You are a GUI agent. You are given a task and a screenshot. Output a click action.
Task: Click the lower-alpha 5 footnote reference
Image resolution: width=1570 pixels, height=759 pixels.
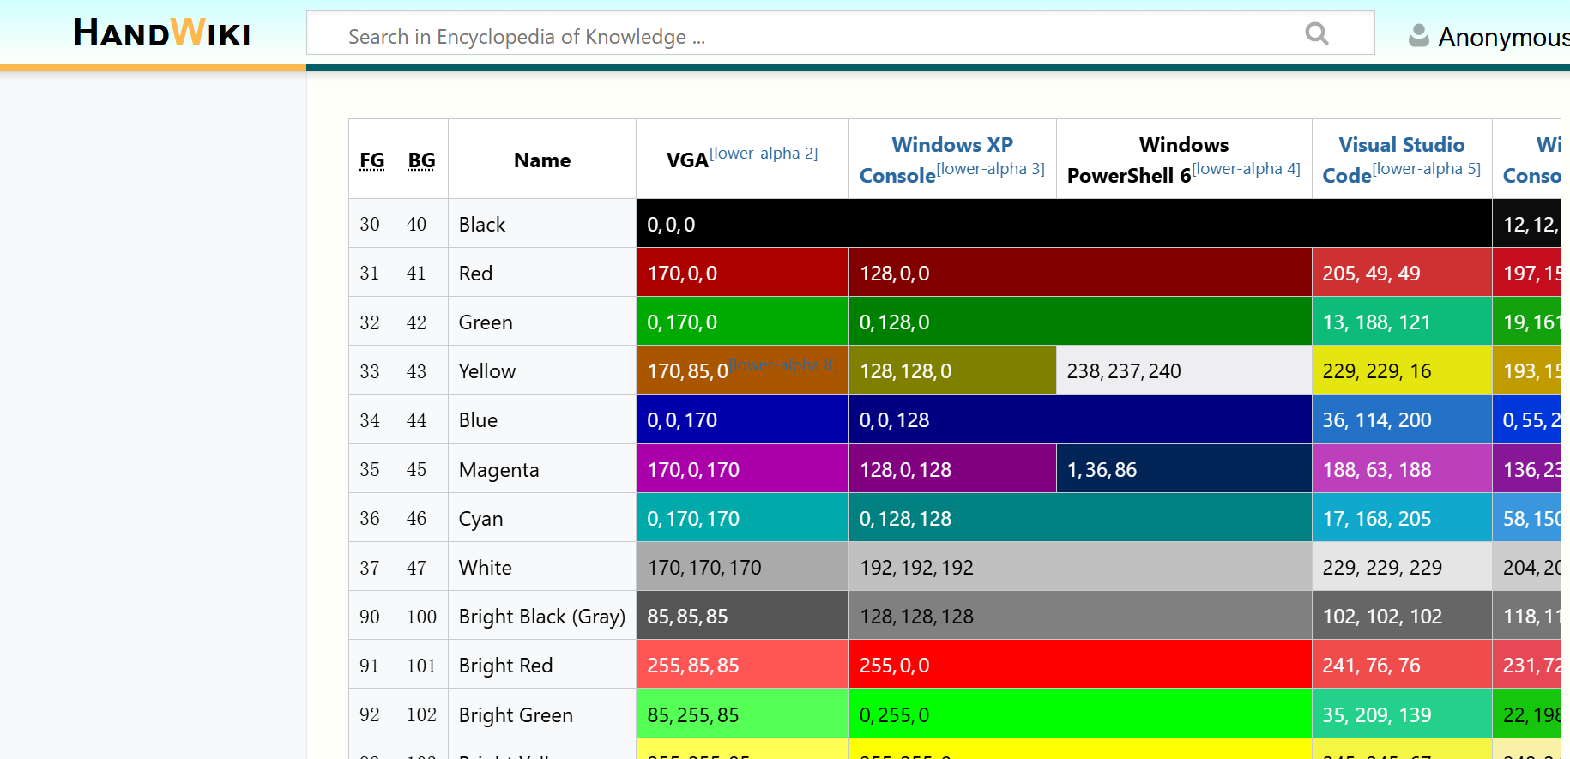coord(1426,168)
